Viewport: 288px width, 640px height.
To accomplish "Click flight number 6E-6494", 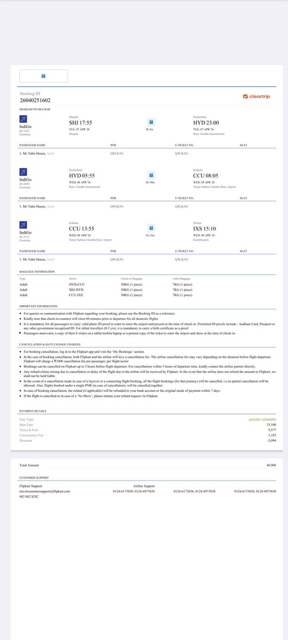I will click(25, 185).
